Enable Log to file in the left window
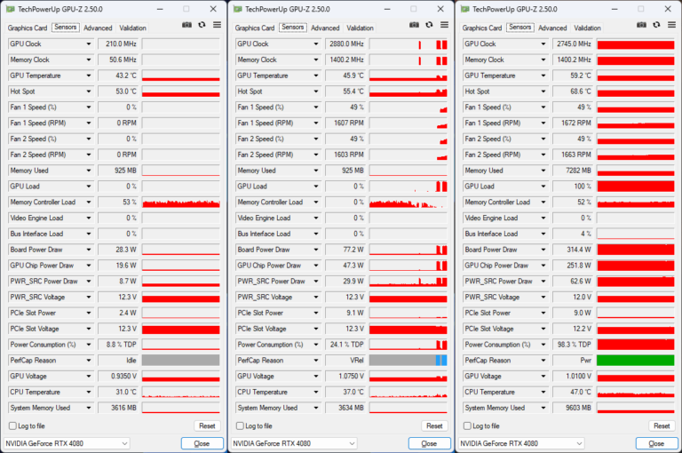 coord(12,426)
